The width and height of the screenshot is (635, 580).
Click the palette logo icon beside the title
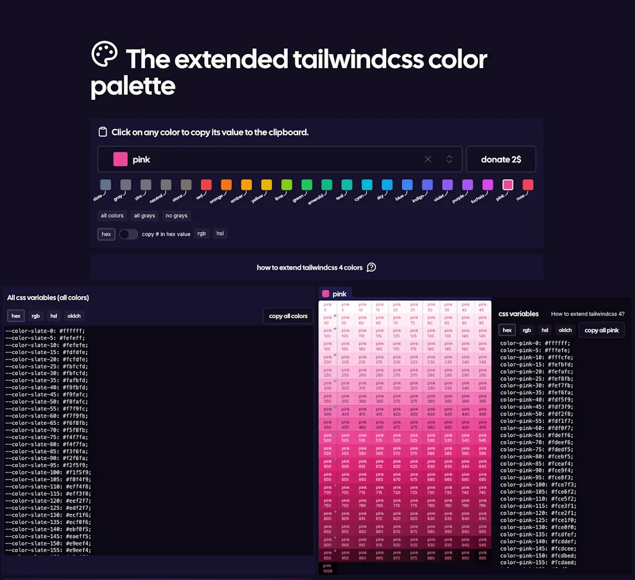tap(104, 55)
